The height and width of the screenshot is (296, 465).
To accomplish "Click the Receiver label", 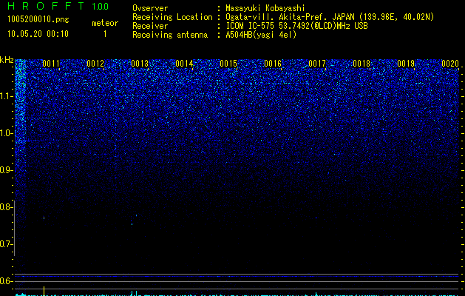I will pyautogui.click(x=150, y=26).
